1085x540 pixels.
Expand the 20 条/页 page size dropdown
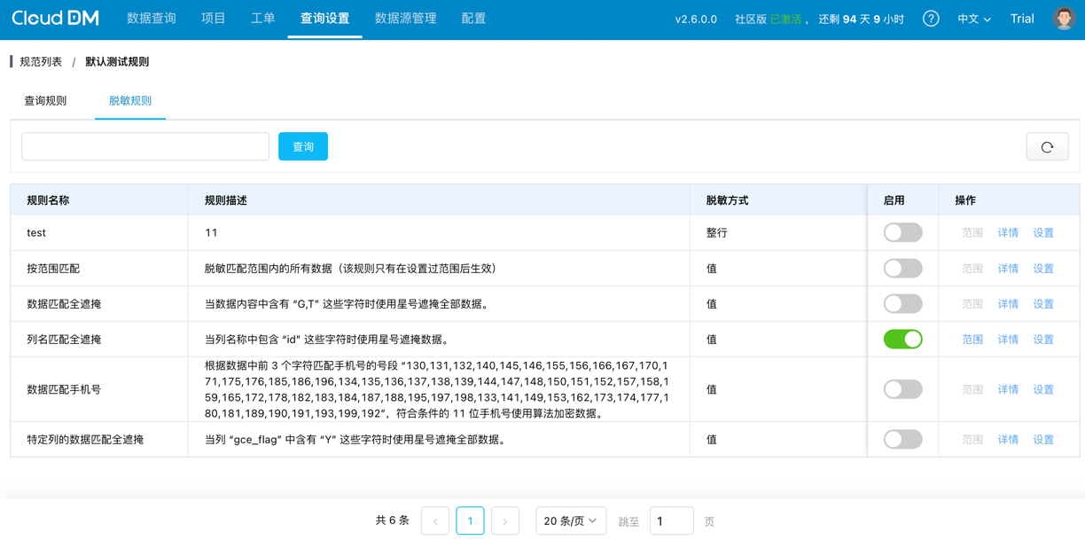[x=570, y=521]
